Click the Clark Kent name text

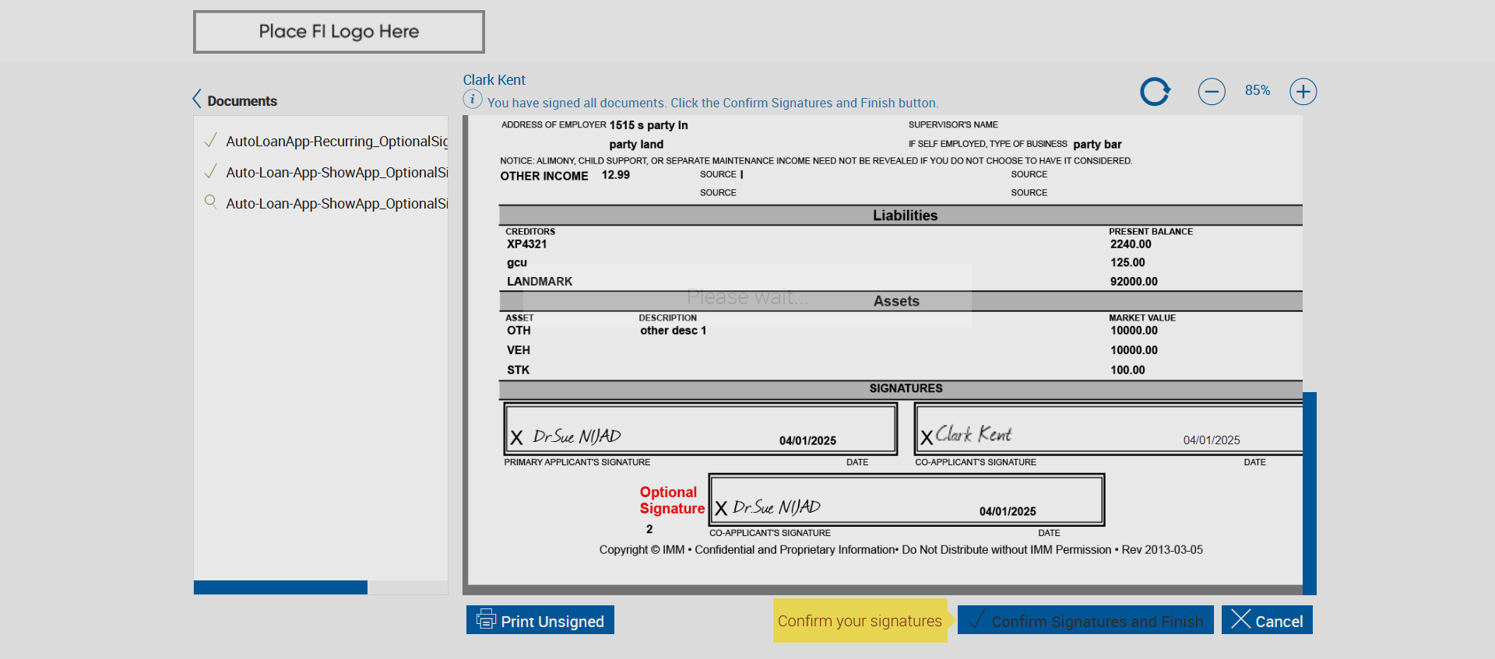494,80
